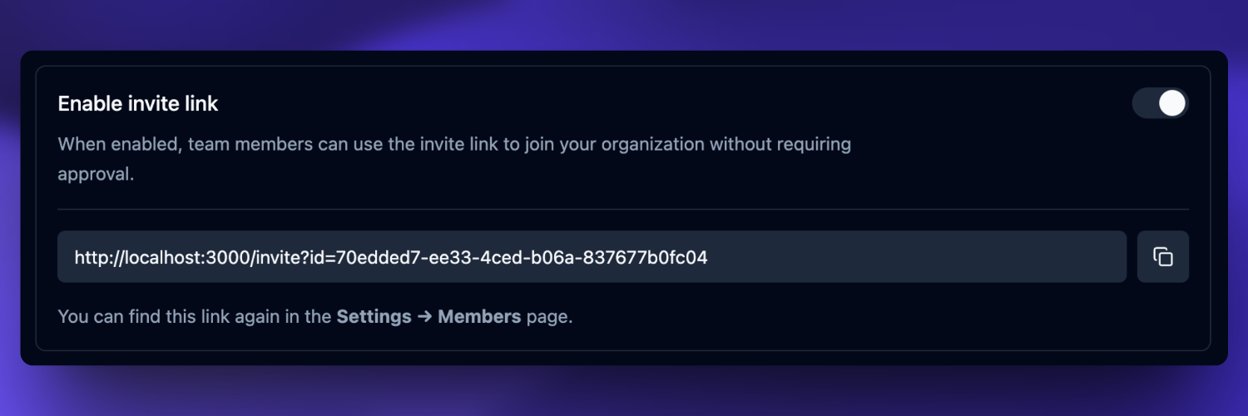Click the bold "Members" text
Image resolution: width=1248 pixels, height=416 pixels.
point(479,317)
